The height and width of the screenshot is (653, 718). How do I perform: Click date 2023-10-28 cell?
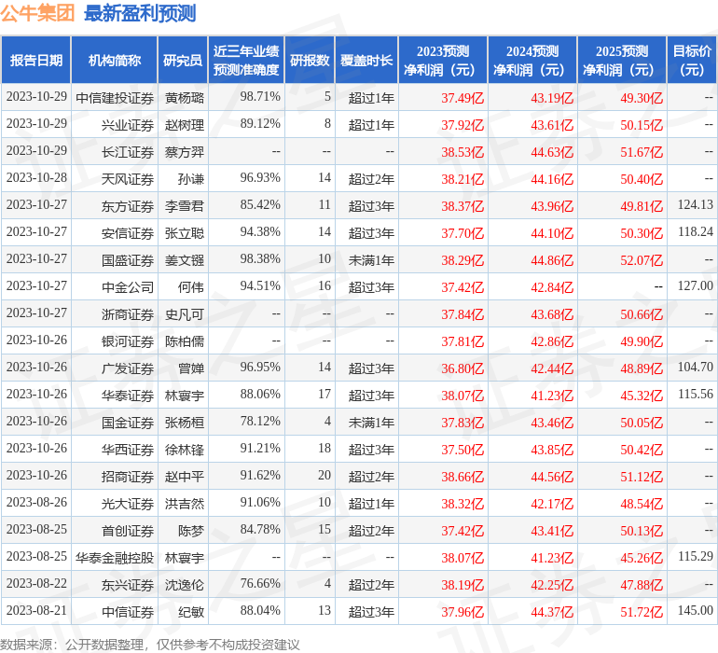tap(36, 177)
